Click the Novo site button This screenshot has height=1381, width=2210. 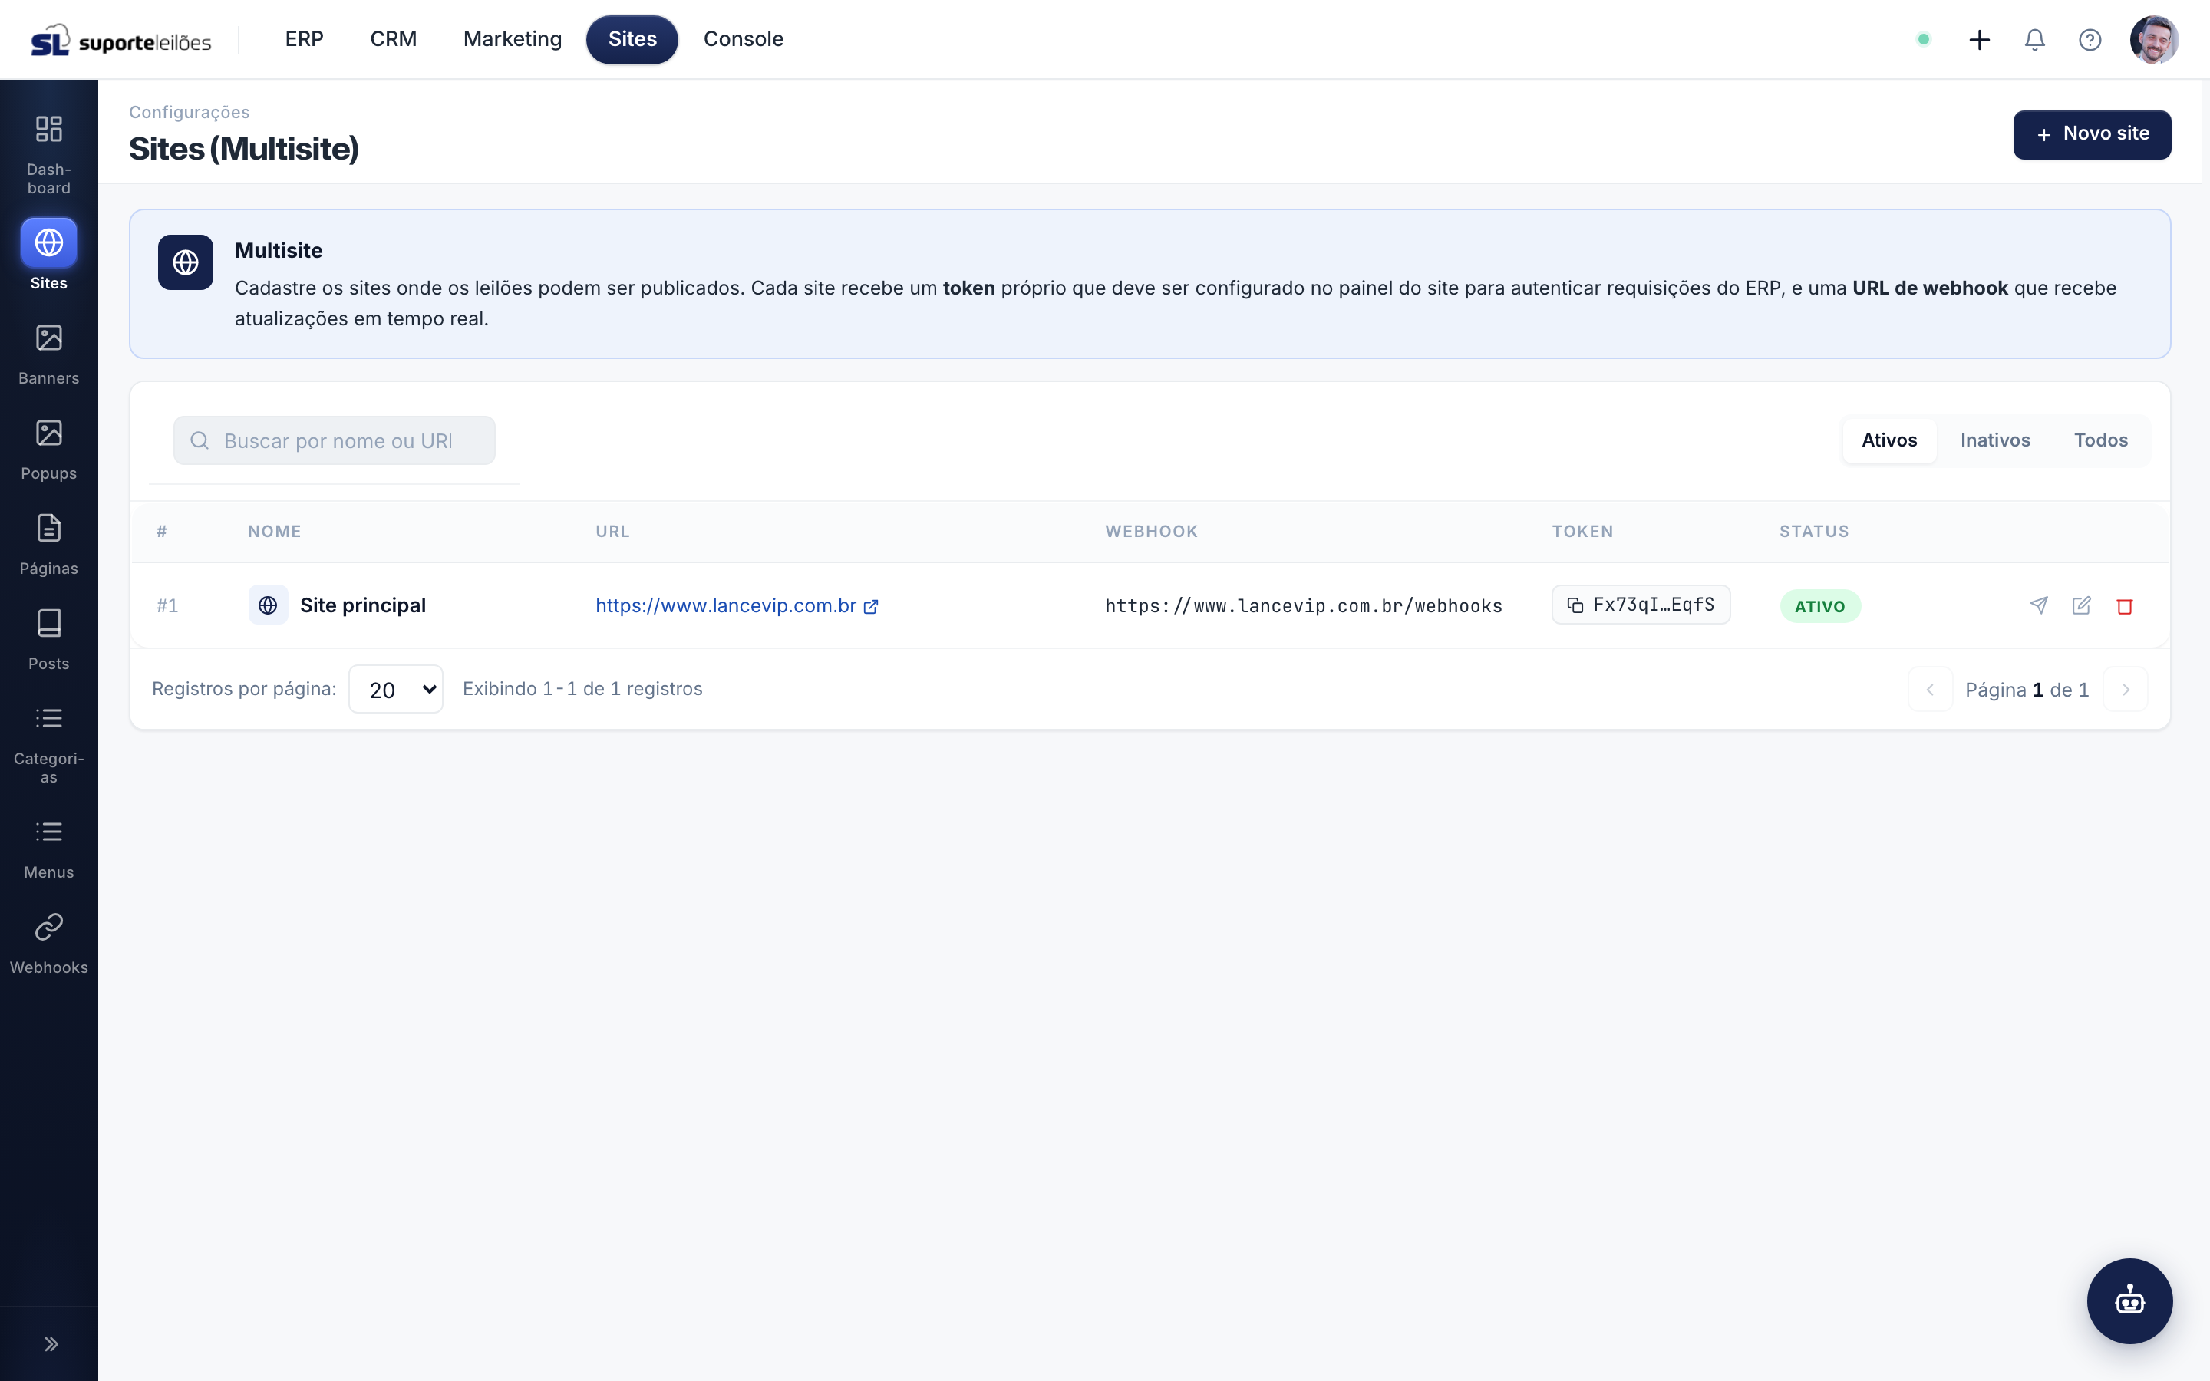tap(2091, 134)
